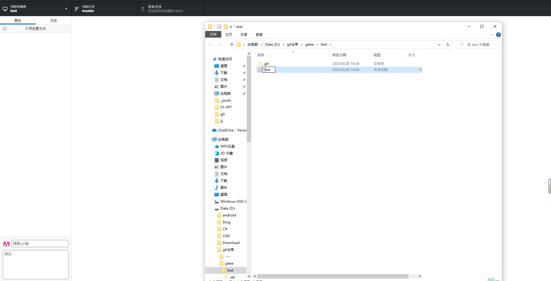Expand the address bar history dropdown
The height and width of the screenshot is (281, 551).
(x=439, y=45)
